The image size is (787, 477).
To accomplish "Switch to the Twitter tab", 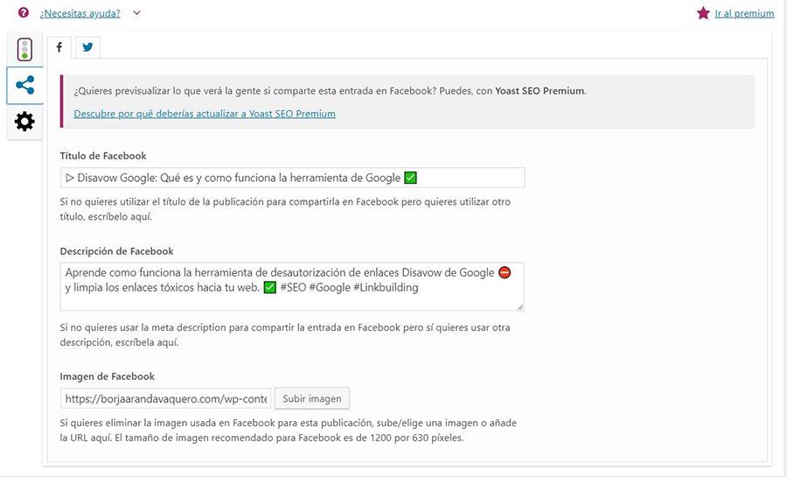I will (x=87, y=47).
